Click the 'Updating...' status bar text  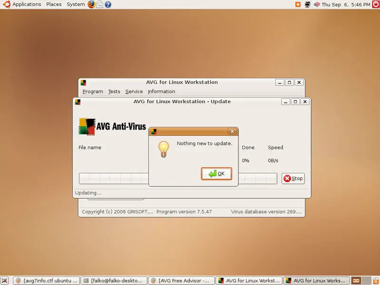[88, 193]
